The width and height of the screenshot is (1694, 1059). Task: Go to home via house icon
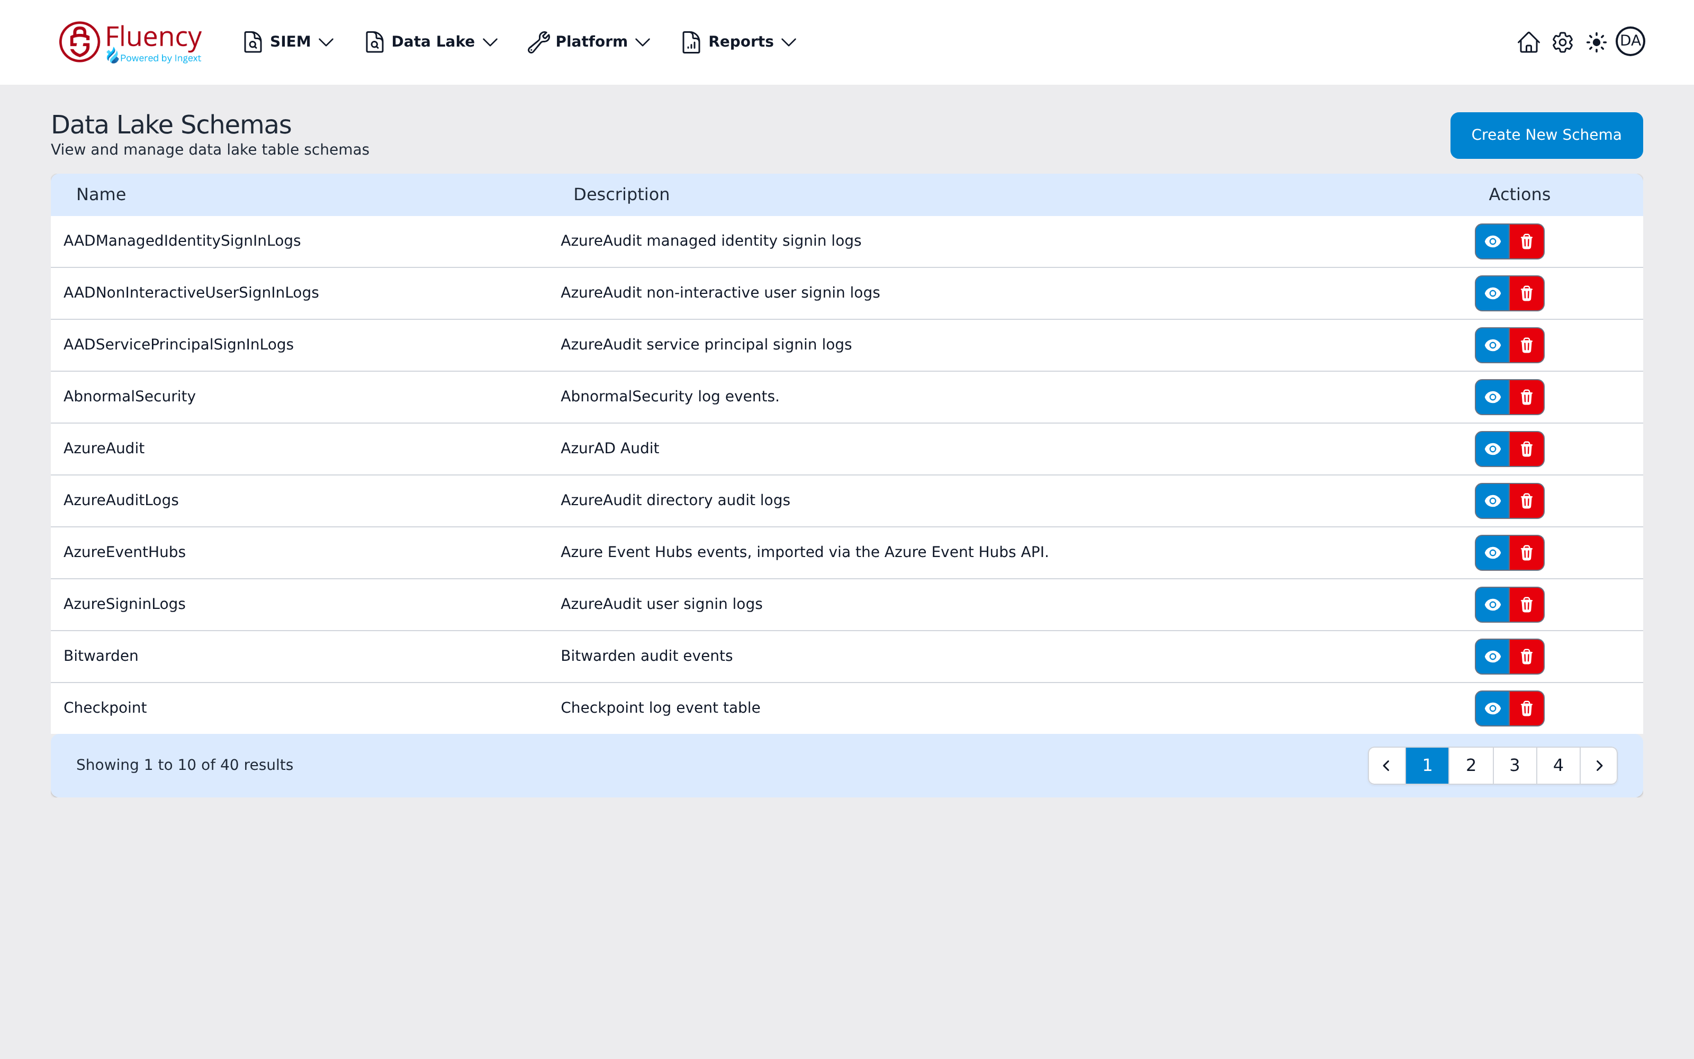1528,42
